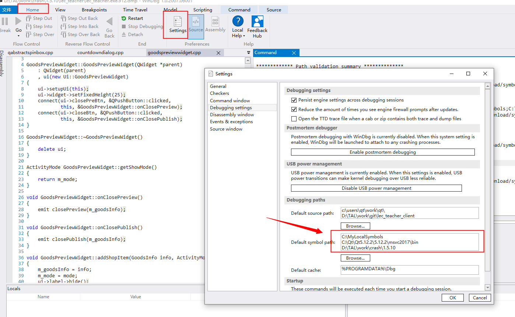This screenshot has width=515, height=317.
Task: Click Step Out in Flow Control
Action: (x=39, y=18)
